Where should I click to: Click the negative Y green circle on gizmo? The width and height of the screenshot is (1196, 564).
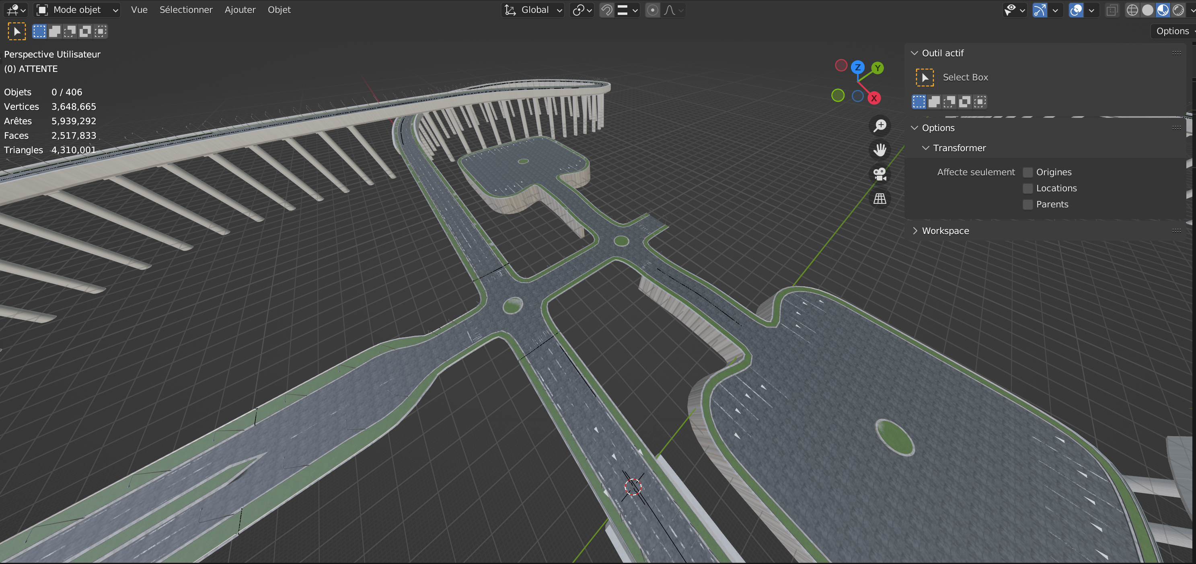[x=838, y=95]
